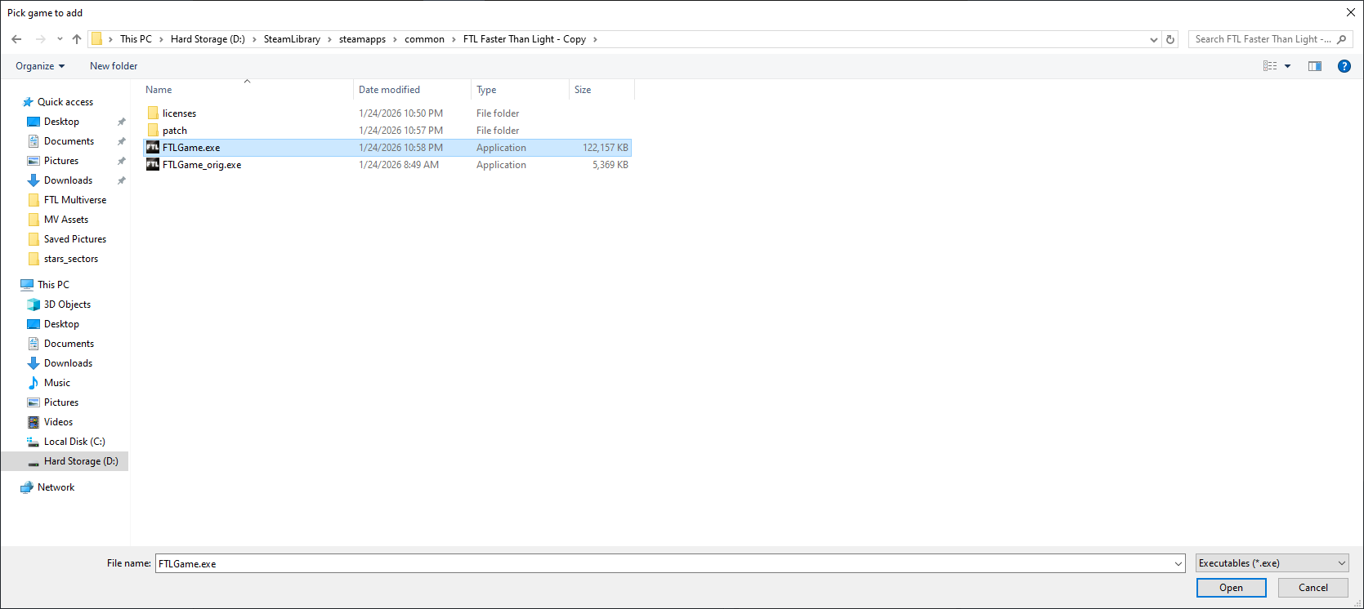Click the 122,157 KB size value
The width and height of the screenshot is (1364, 609).
[606, 148]
